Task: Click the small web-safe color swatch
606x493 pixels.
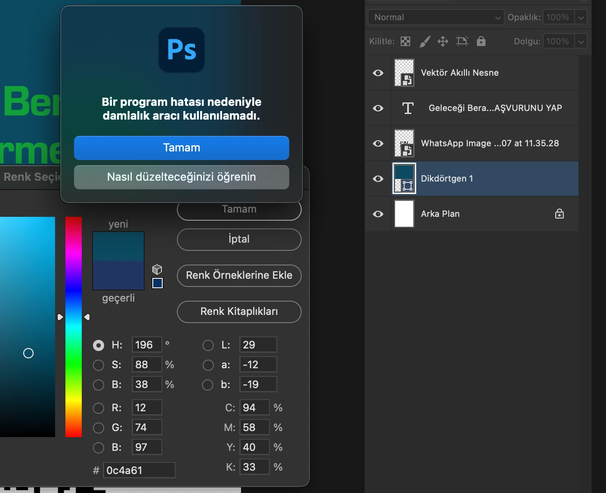Action: point(158,283)
